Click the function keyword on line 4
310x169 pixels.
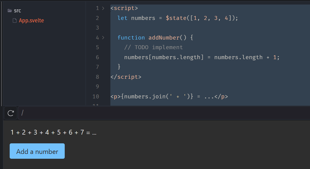coord(131,38)
